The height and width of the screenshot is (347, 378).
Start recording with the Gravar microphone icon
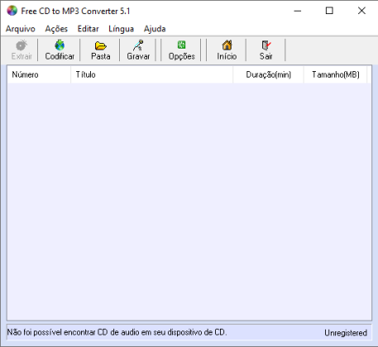point(138,45)
